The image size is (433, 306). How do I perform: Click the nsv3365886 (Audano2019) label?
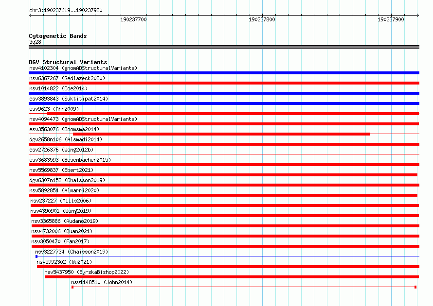65,221
